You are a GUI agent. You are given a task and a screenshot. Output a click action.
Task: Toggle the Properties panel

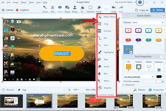156,90
